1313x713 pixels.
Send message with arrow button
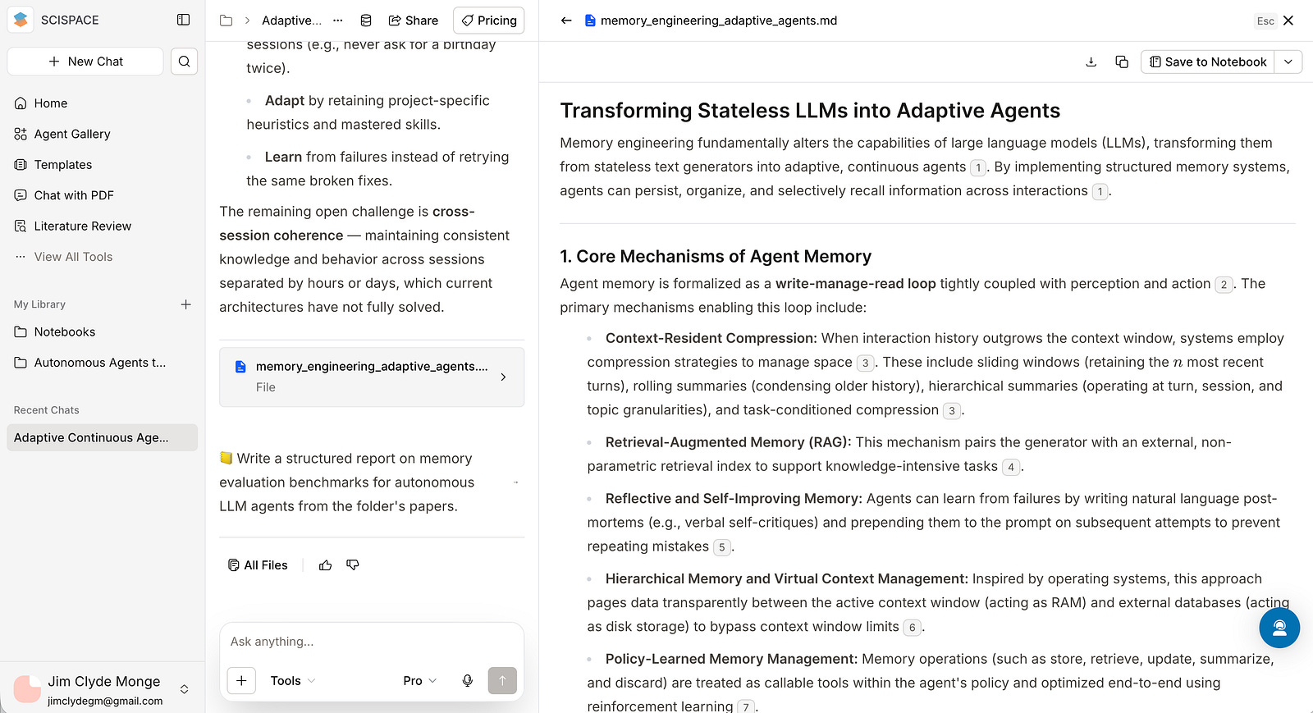(x=502, y=681)
